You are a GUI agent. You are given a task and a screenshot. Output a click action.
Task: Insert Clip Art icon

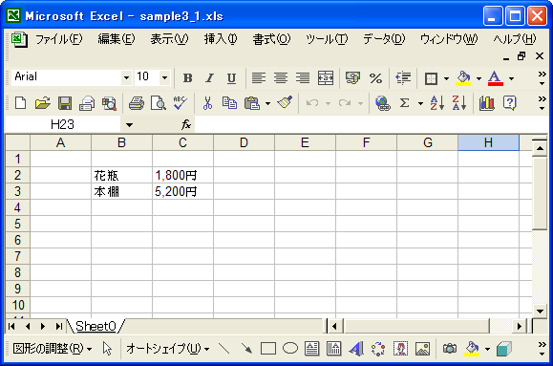pyautogui.click(x=400, y=349)
